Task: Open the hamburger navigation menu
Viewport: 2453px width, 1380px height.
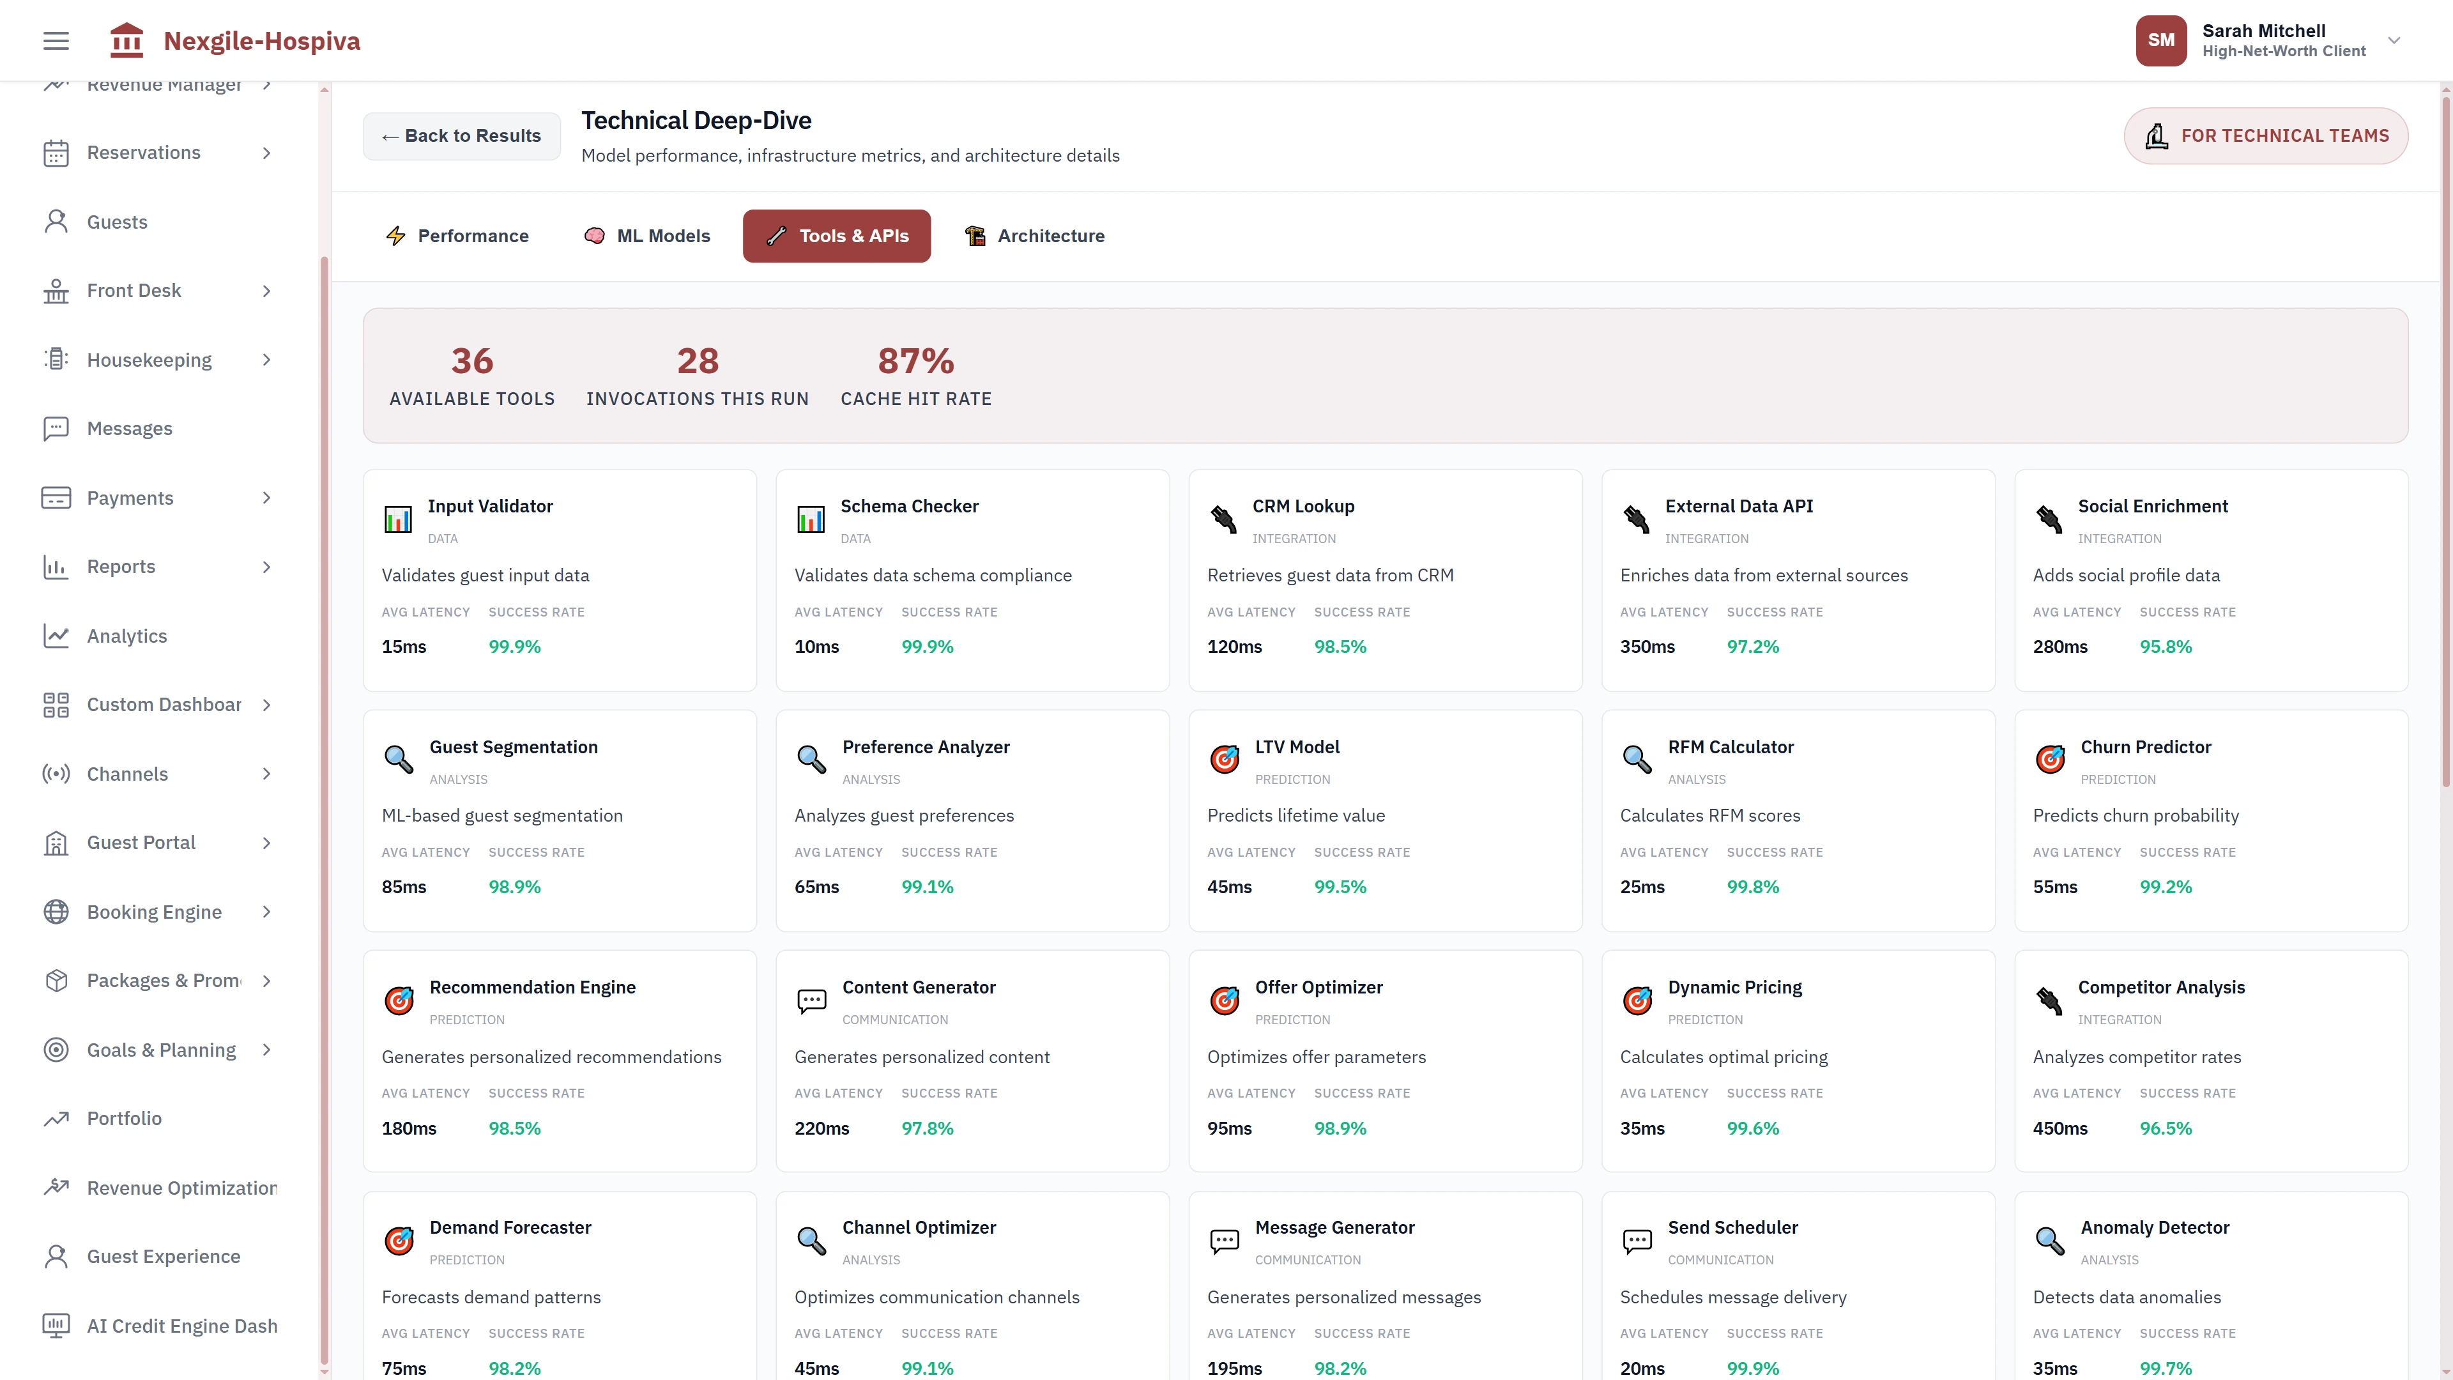Action: pos(54,40)
